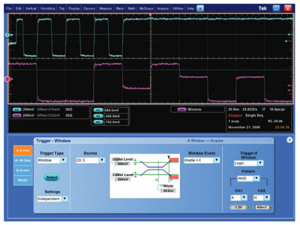This screenshot has height=225, width=300.
Task: Click the C3 channel badge in vertical readout
Action: [x=17, y=115]
